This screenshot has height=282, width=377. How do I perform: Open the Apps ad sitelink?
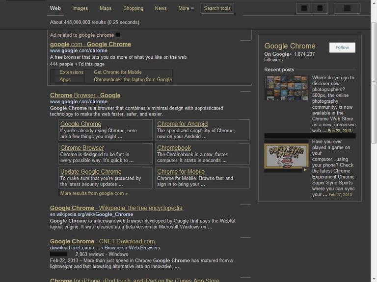(x=65, y=80)
